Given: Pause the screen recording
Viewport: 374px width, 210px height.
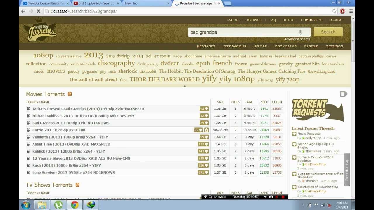Looking at the screenshot, I should 277,197.
